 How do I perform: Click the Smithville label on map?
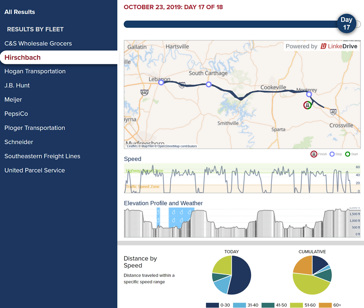point(228,123)
